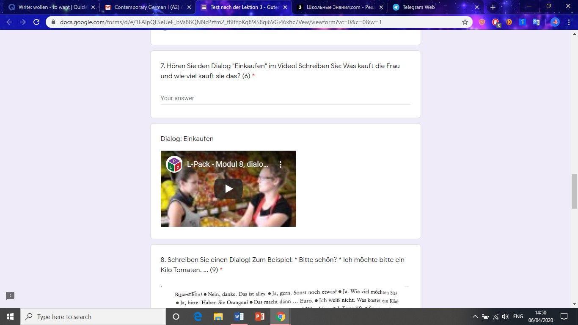Select the 'Test nach der Lektion 3' tab
The width and height of the screenshot is (578, 325).
[x=244, y=7]
